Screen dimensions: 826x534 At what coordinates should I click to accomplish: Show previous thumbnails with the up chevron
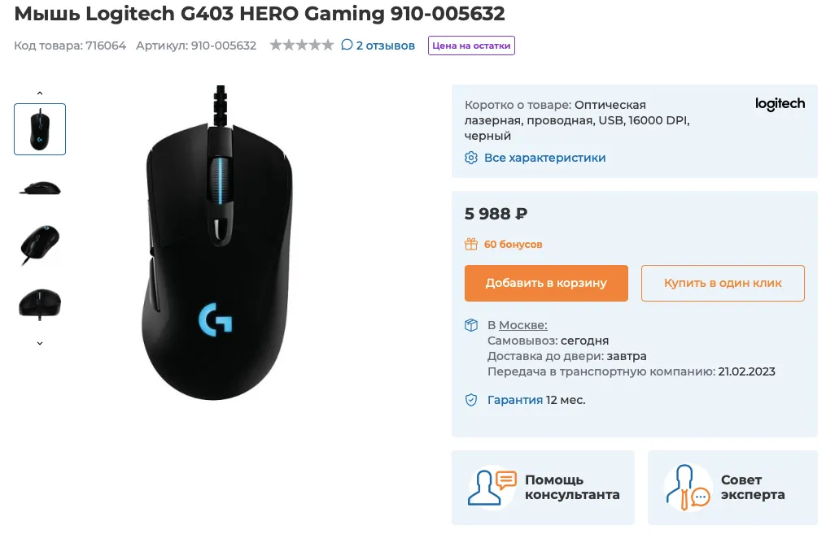click(x=40, y=93)
